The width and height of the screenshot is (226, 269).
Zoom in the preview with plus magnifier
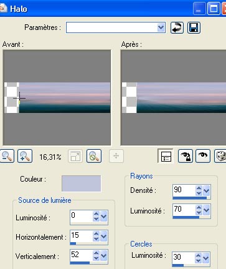click(25, 156)
